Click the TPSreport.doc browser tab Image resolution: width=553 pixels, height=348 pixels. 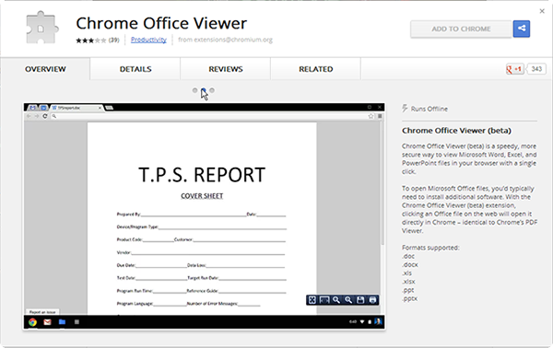76,108
